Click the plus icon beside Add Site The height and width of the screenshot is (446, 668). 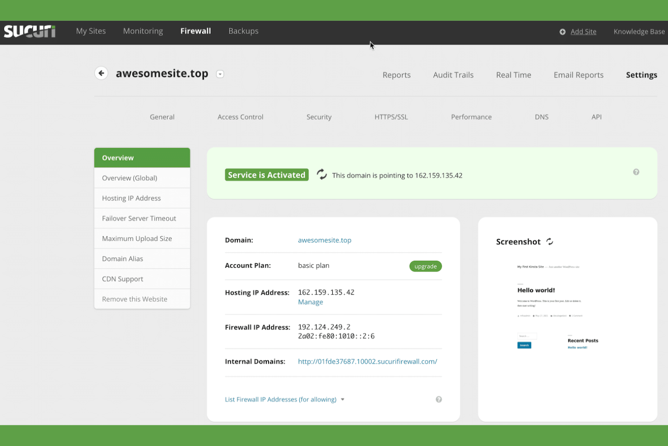coord(562,32)
